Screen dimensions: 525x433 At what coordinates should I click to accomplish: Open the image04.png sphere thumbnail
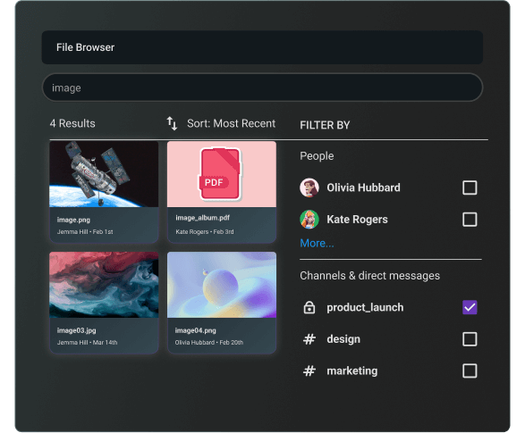[x=222, y=285]
